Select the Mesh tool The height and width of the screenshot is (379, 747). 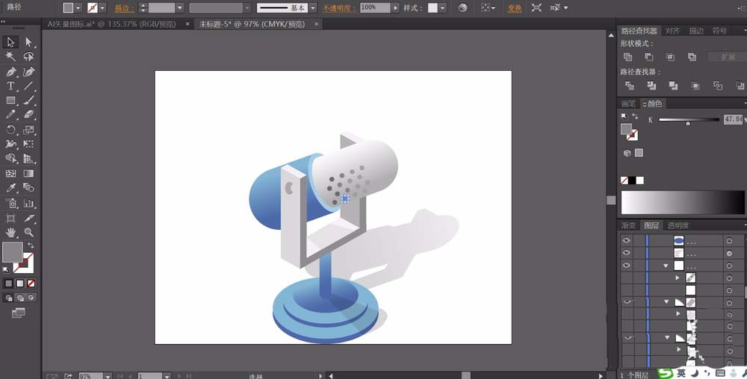10,174
